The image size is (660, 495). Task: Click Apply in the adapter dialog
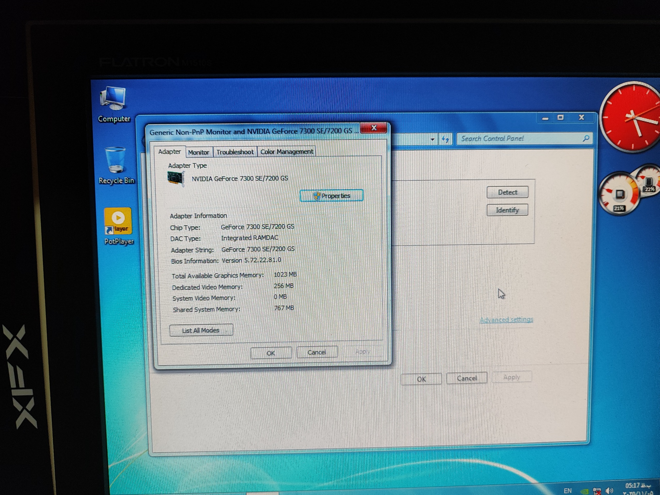point(363,351)
